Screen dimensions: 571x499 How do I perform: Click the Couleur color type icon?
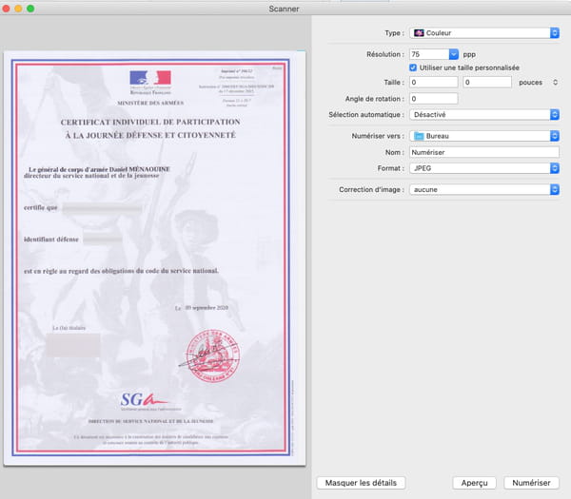(x=419, y=33)
